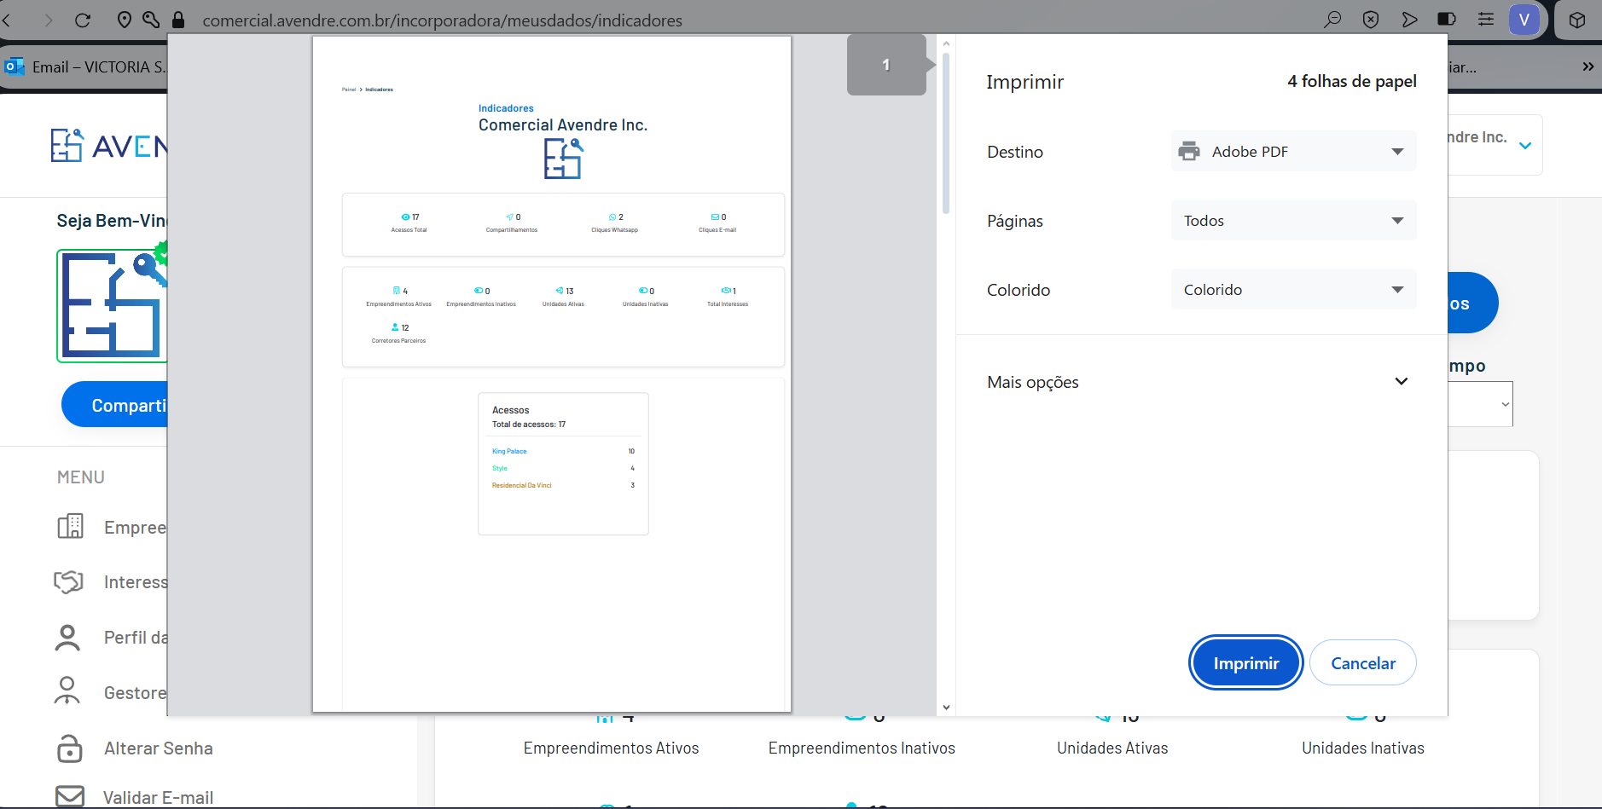Viewport: 1602px width, 809px height.
Task: Click the preview scroll down arrow
Action: [946, 708]
